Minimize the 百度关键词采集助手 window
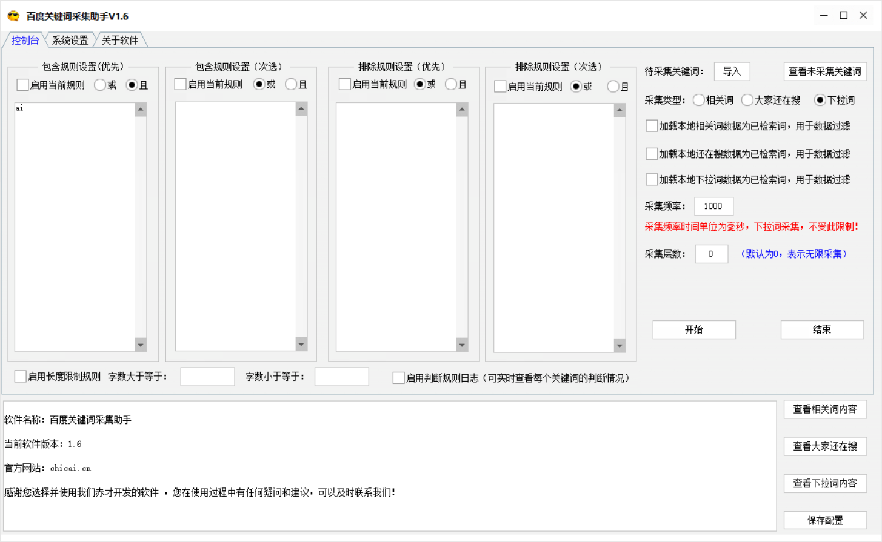The width and height of the screenshot is (882, 542). click(824, 16)
